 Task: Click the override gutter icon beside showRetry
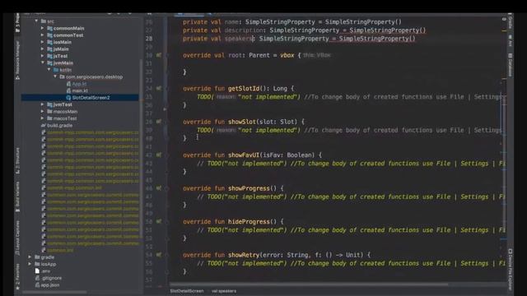[x=159, y=255]
